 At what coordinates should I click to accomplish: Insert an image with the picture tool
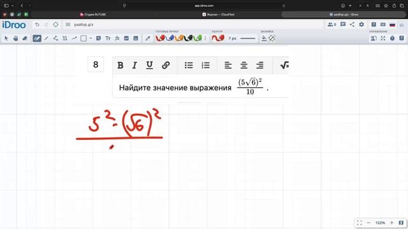(136, 38)
